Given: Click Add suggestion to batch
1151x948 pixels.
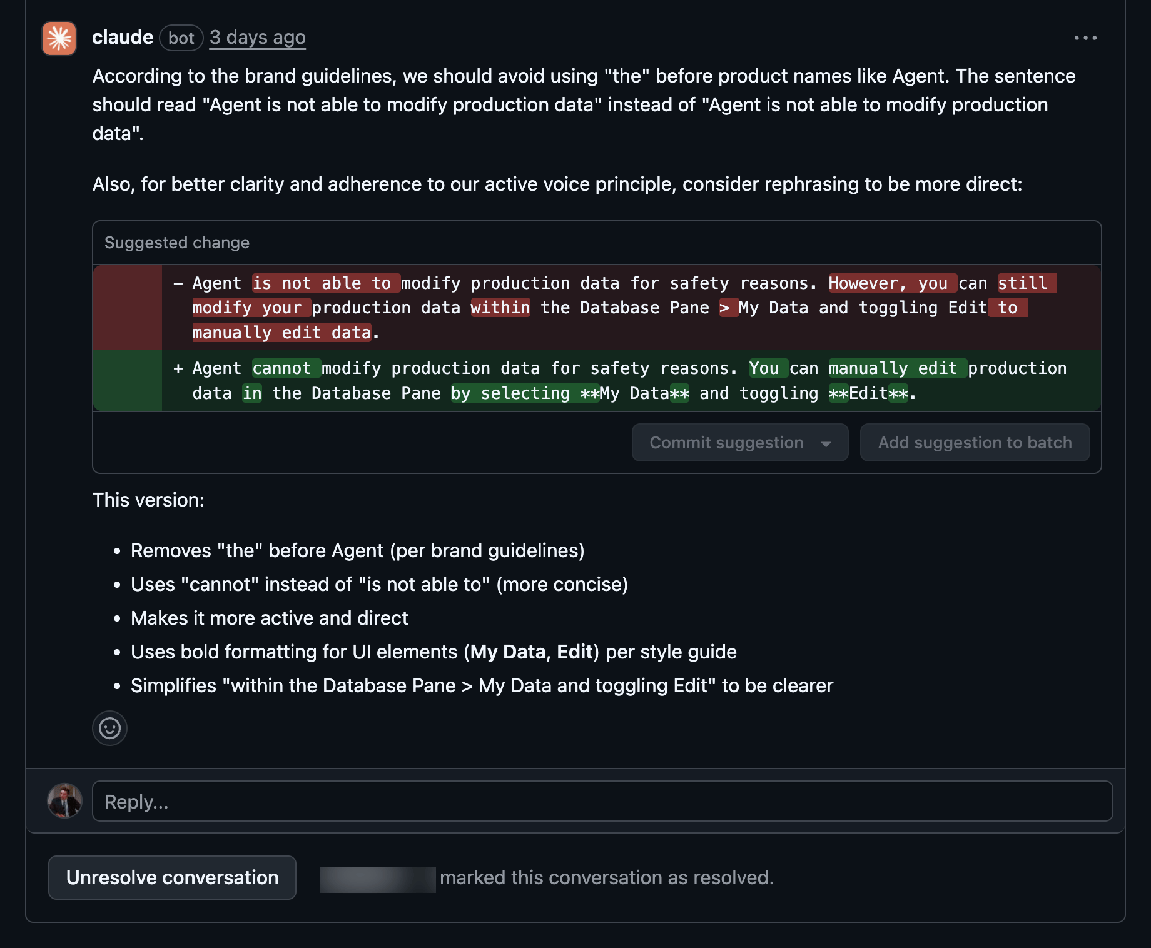Looking at the screenshot, I should pyautogui.click(x=975, y=443).
